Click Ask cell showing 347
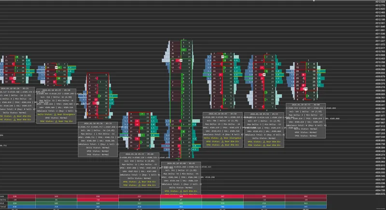 [222, 196]
